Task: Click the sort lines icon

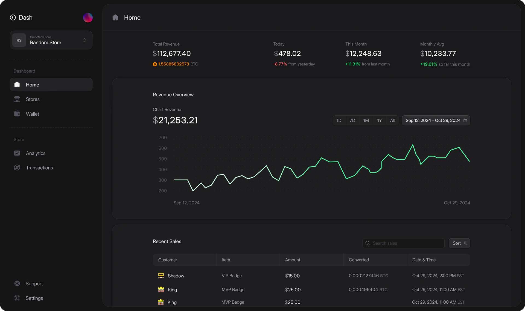Action: 465,243
